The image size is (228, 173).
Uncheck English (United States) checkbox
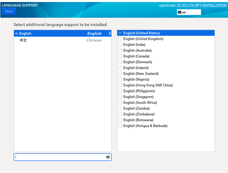click(120, 33)
